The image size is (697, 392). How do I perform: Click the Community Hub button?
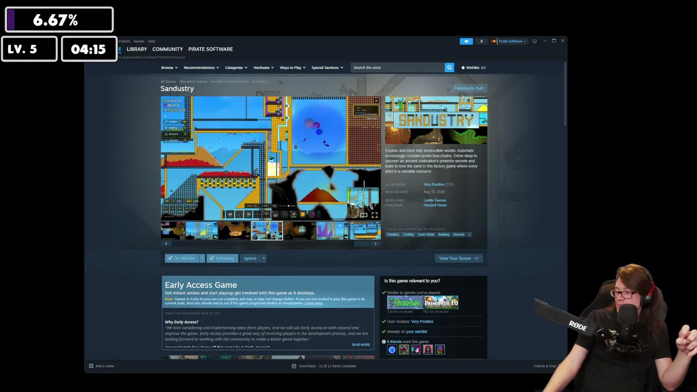[x=468, y=88]
